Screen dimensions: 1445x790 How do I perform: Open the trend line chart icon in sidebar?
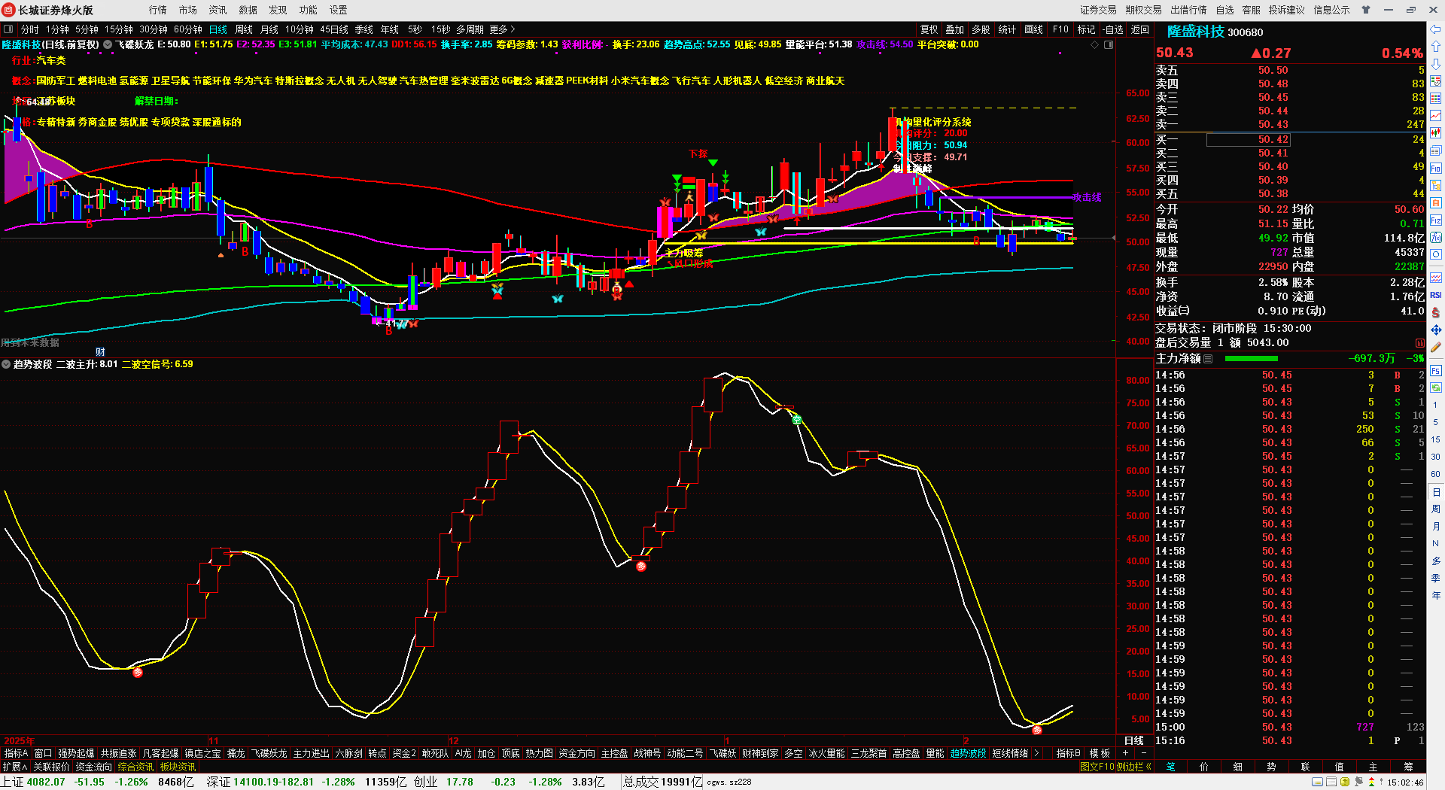click(x=1436, y=116)
